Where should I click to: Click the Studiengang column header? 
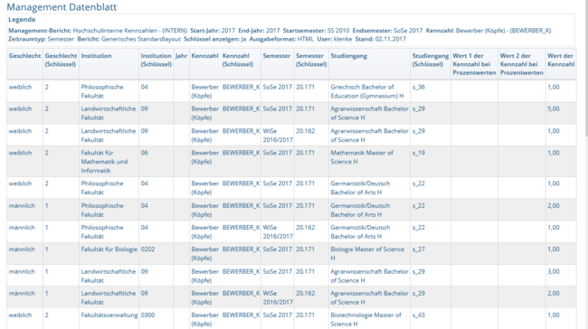click(349, 56)
